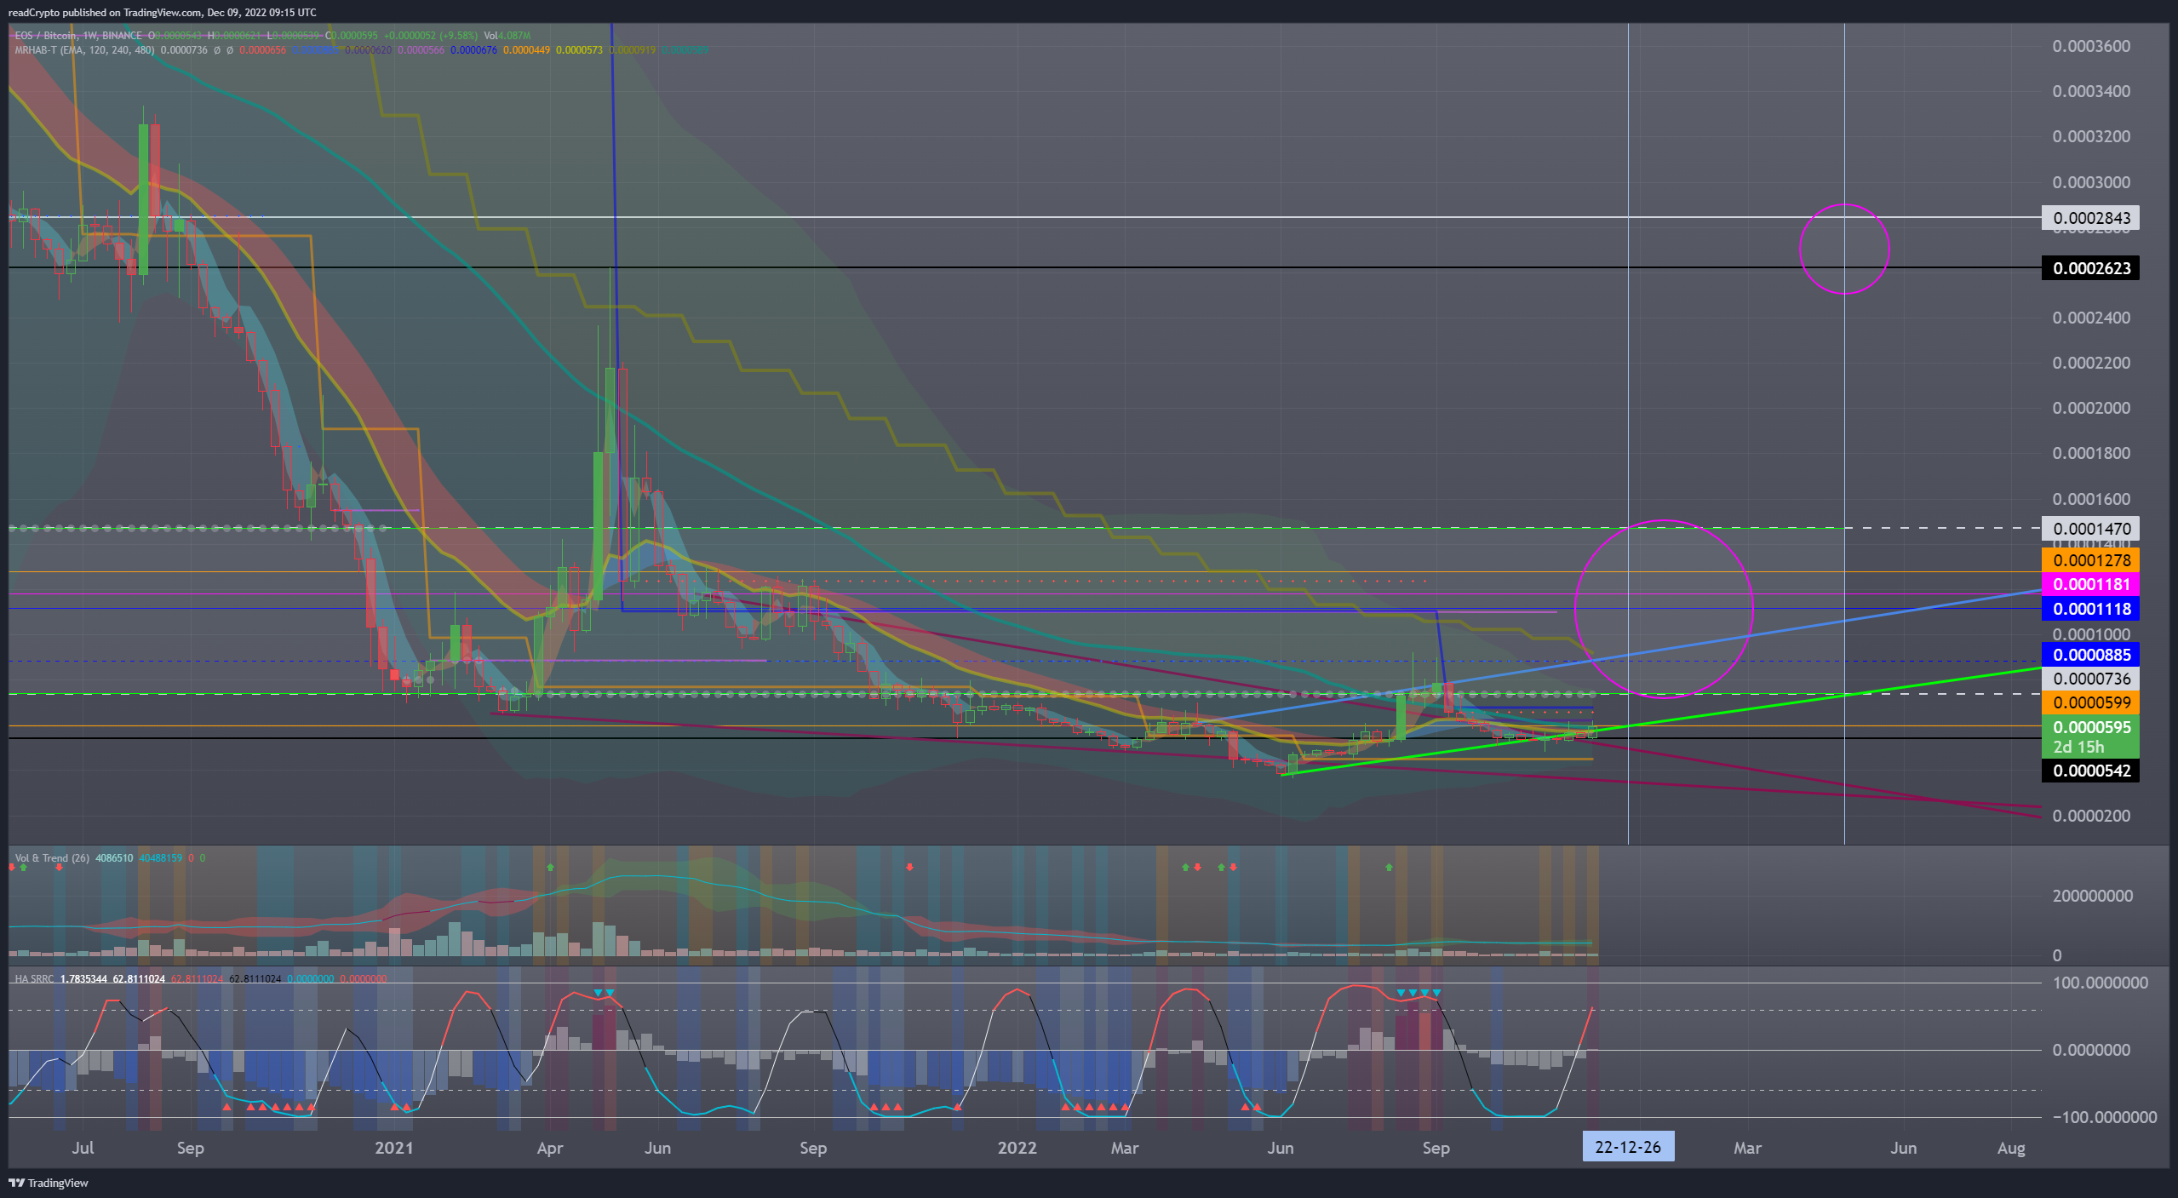Click the Aug label on time axis
This screenshot has height=1198, width=2178.
pos(2011,1148)
